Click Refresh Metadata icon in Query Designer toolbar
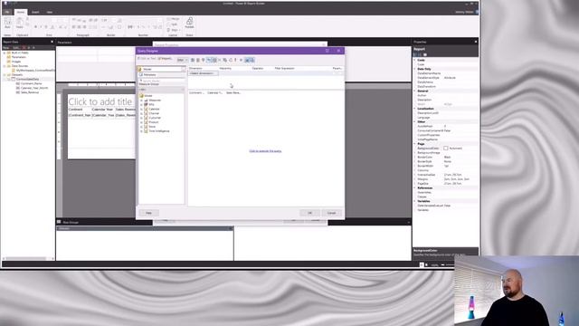The width and height of the screenshot is (579, 326). click(x=193, y=60)
